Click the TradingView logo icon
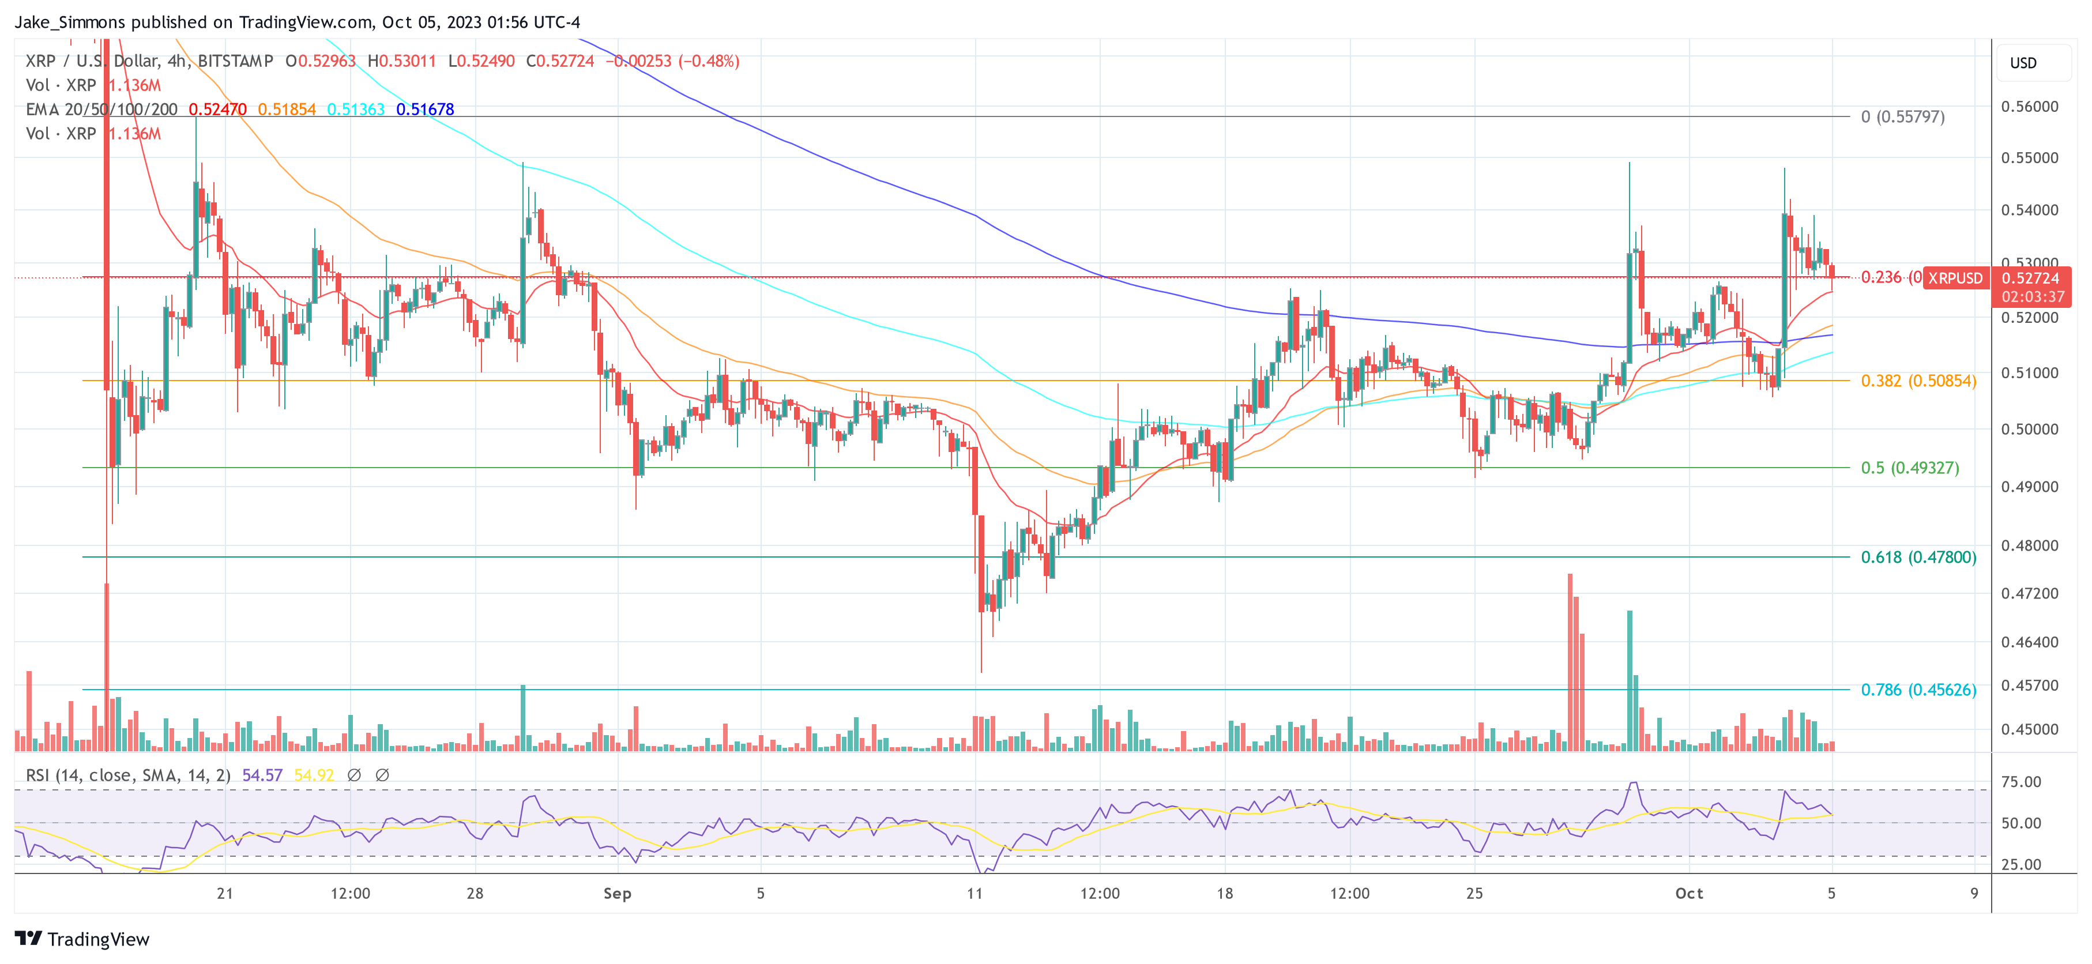This screenshot has width=2092, height=964. pos(28,939)
